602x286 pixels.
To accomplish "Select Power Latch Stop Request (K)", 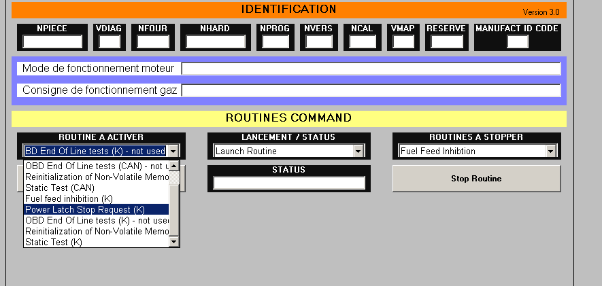I will click(x=95, y=209).
